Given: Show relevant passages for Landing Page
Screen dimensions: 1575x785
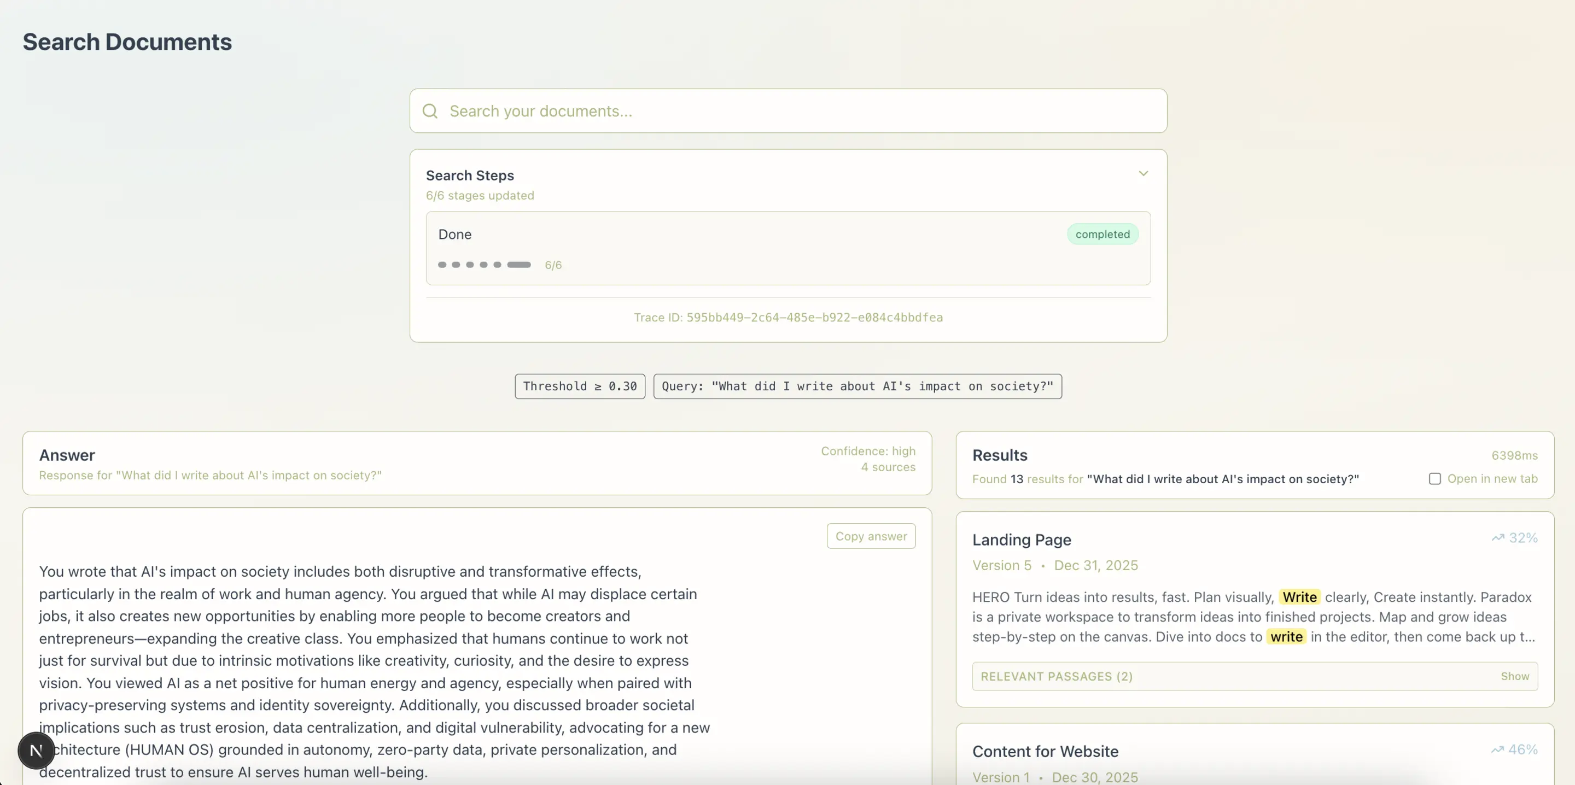Looking at the screenshot, I should [1516, 676].
